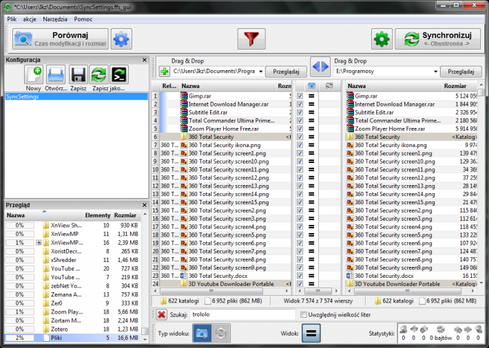Enable Uwzględnij wielkość liter checkbox
This screenshot has width=489, height=348.
(x=303, y=315)
